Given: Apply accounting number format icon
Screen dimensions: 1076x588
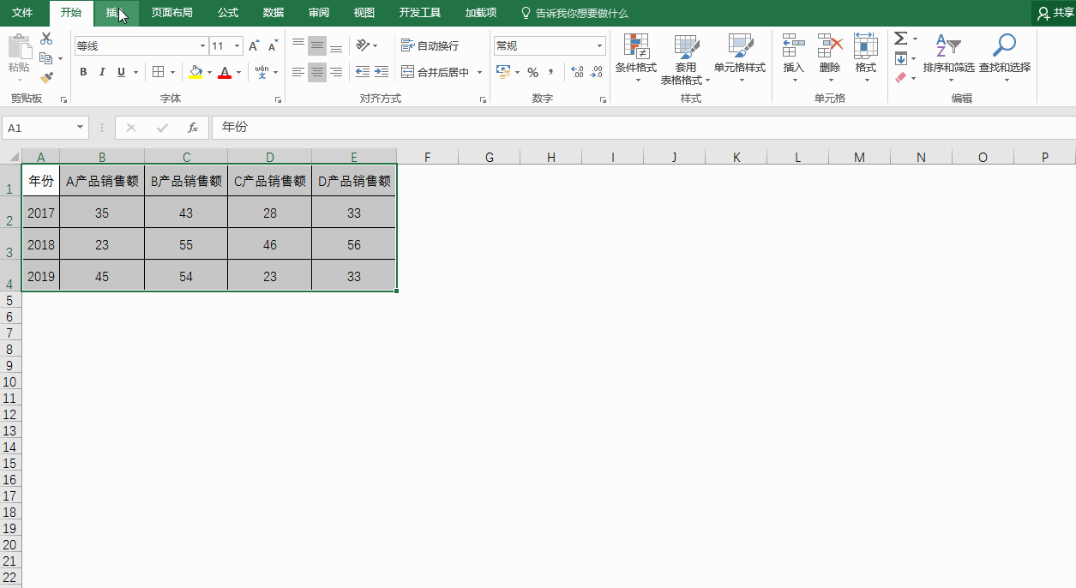Looking at the screenshot, I should point(503,72).
